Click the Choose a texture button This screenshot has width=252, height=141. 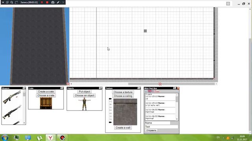[x=123, y=92]
